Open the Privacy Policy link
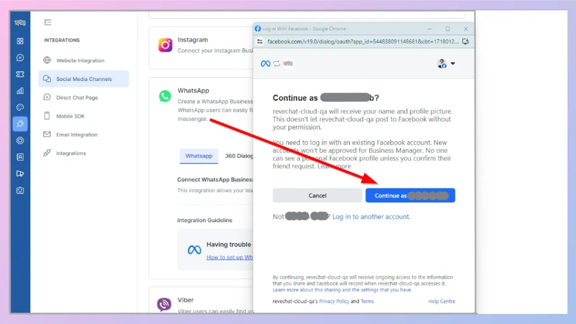 [334, 301]
